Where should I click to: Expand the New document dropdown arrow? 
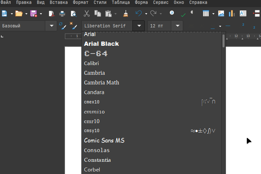pos(12,14)
